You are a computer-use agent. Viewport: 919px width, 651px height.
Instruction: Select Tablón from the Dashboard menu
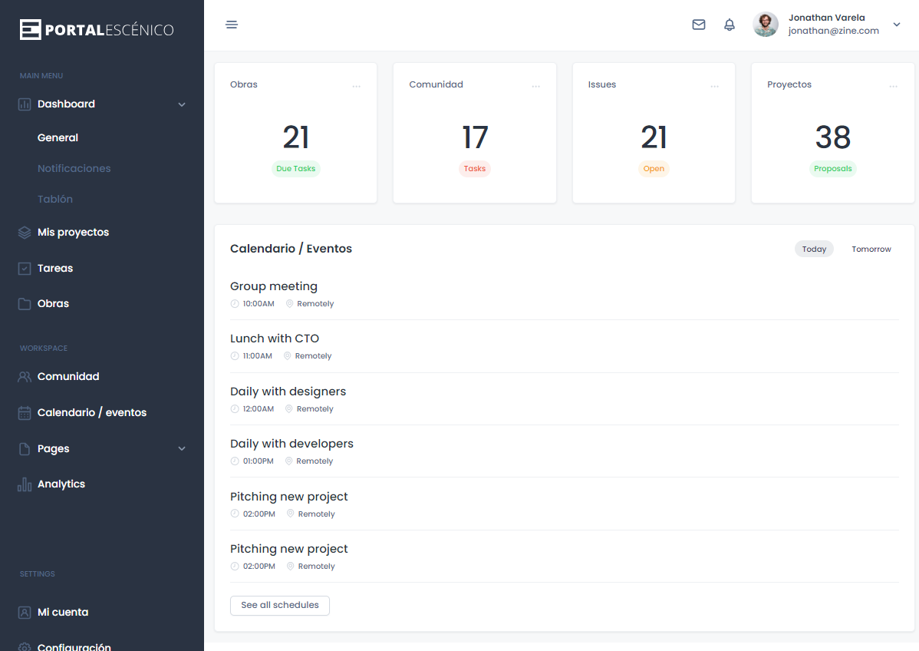click(x=54, y=199)
